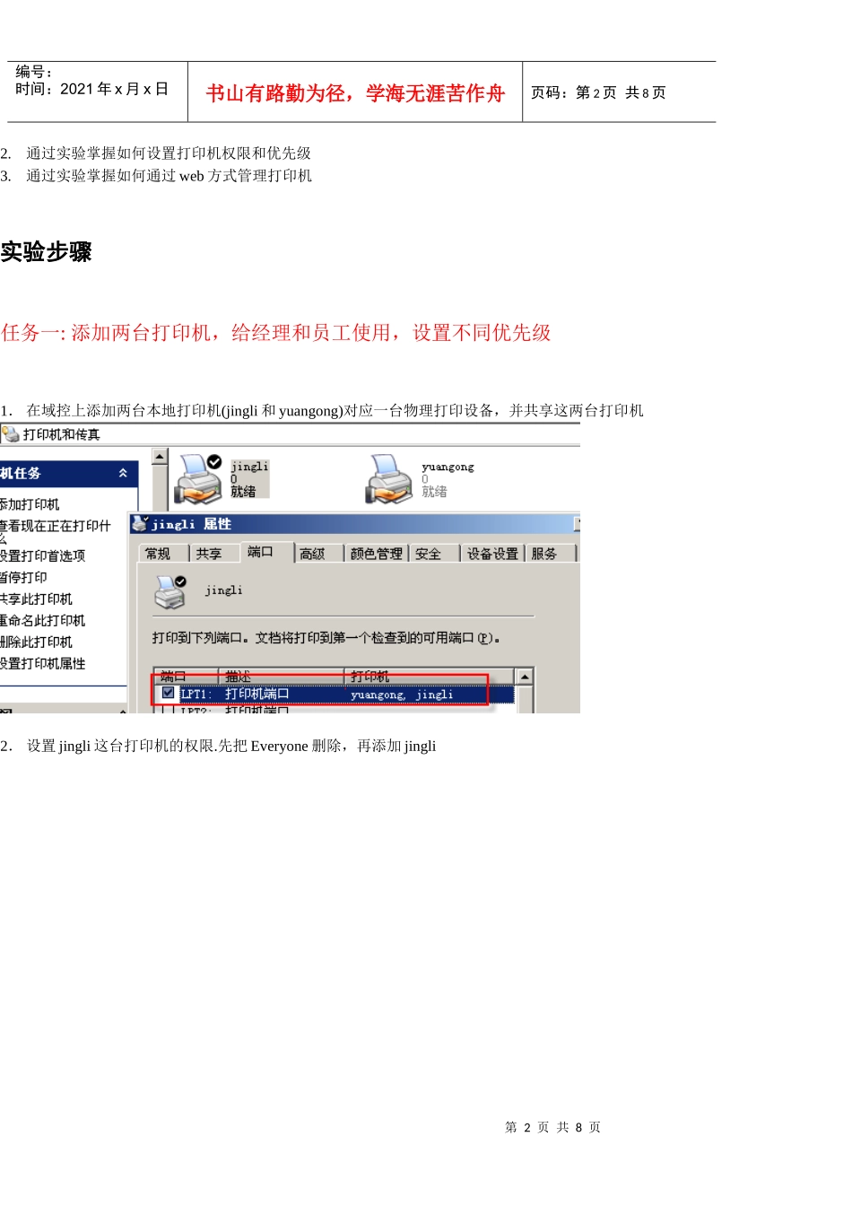Check the LPT2 port checkbox
Image resolution: width=852 pixels, height=1206 pixels.
(168, 710)
